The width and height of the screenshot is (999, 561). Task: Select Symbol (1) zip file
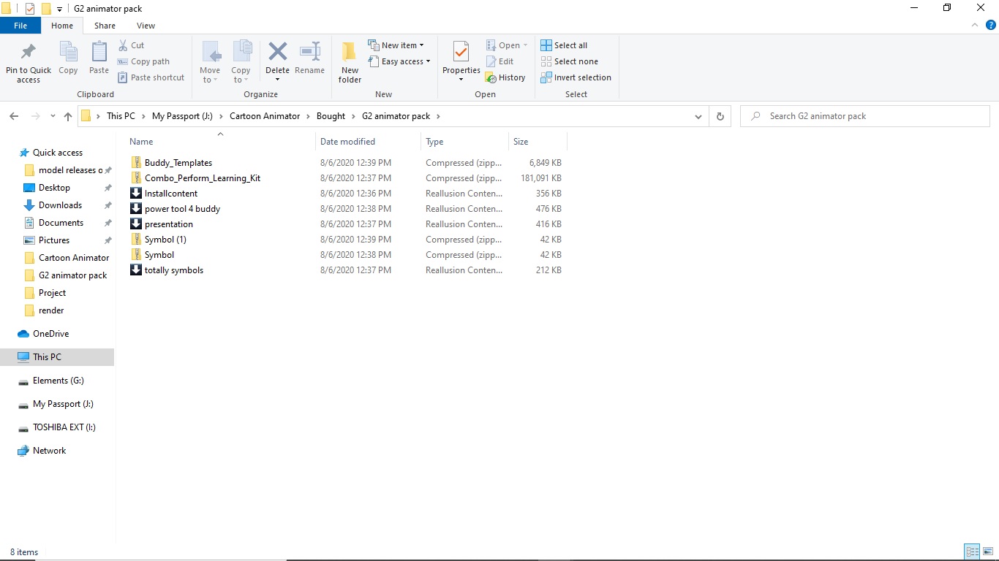point(165,240)
